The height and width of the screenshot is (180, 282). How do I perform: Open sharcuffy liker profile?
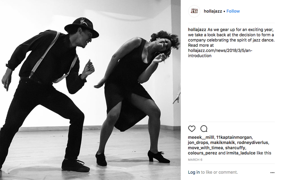coord(235,148)
